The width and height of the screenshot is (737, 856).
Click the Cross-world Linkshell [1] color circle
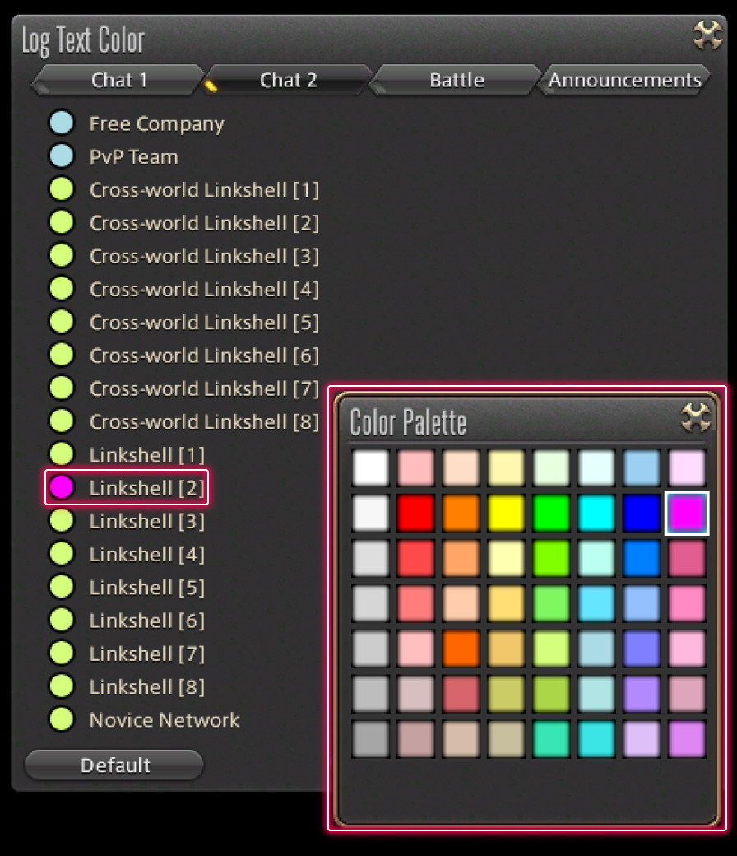point(62,190)
